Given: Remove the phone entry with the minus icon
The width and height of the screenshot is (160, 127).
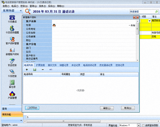Looking at the screenshot, I should pyautogui.click(x=43, y=69).
